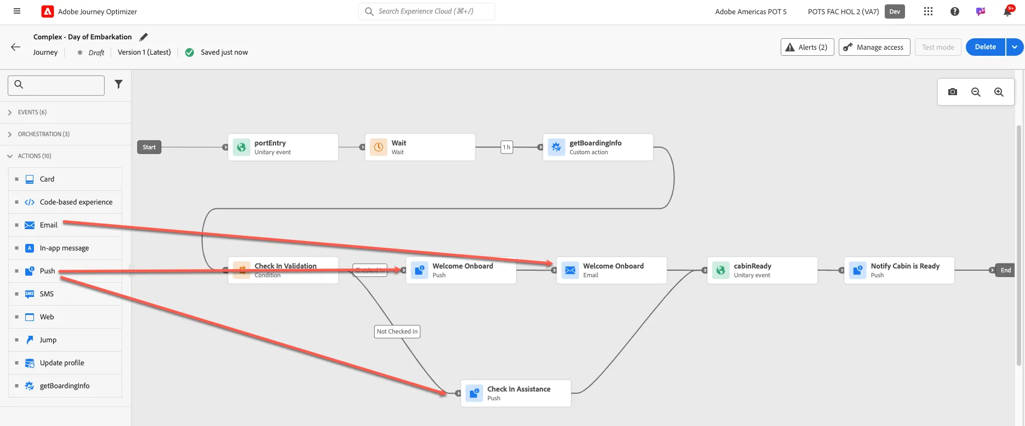Click the Test mode button
The height and width of the screenshot is (426, 1025).
click(x=938, y=47)
